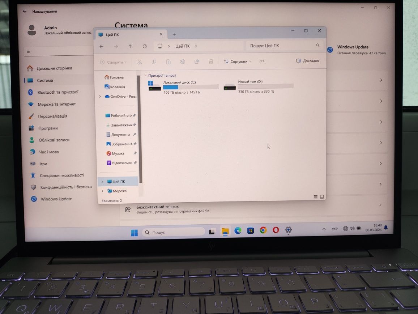The height and width of the screenshot is (314, 418).
Task: Click the Windows Update status tile in Settings header
Action: tap(357, 50)
